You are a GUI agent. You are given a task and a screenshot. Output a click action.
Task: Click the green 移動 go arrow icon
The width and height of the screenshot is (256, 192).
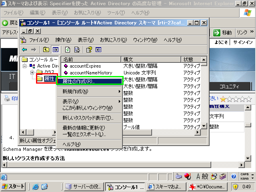click(217, 33)
